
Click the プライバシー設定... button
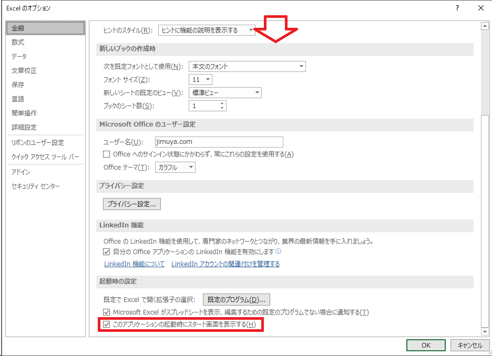132,204
